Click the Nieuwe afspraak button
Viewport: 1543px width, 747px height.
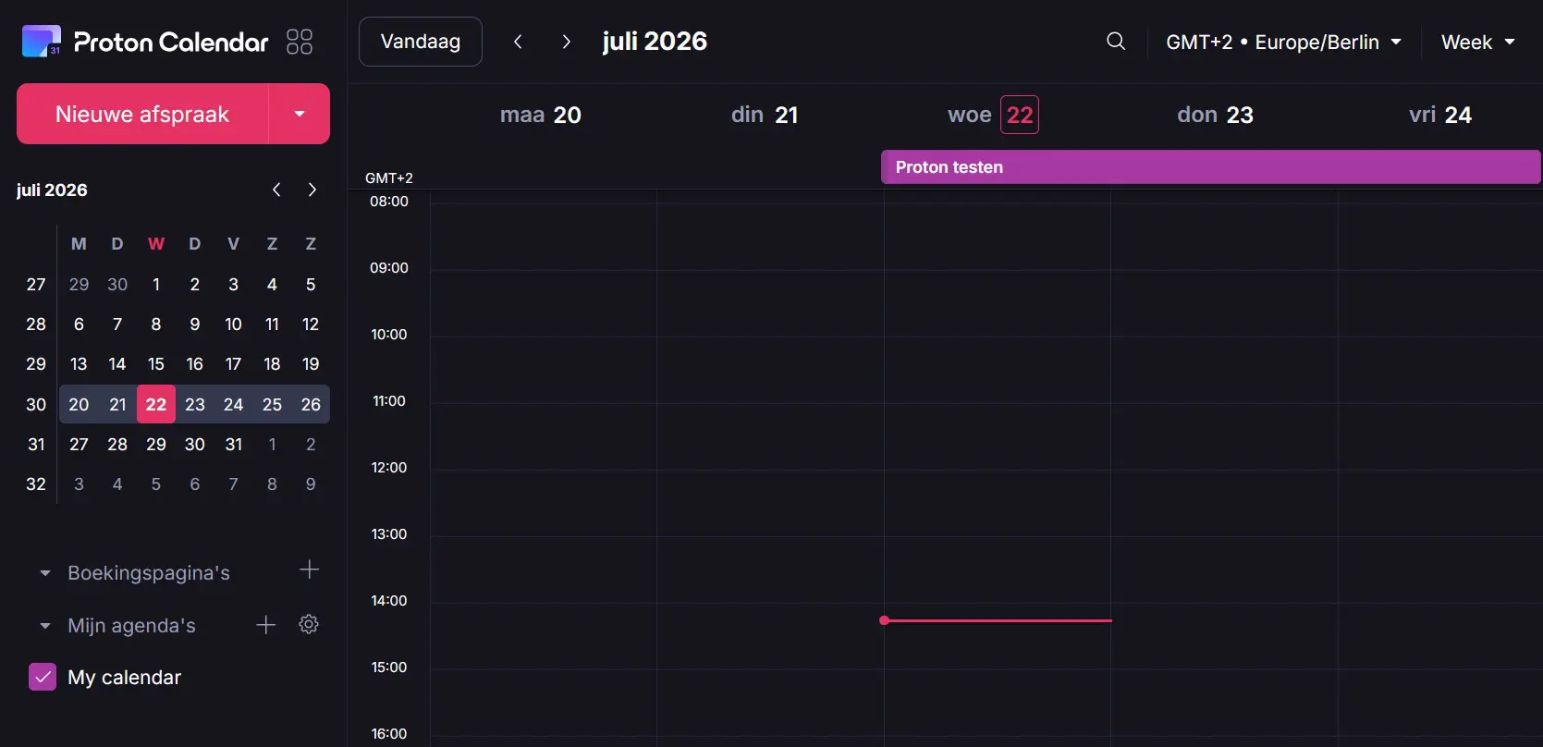[142, 114]
